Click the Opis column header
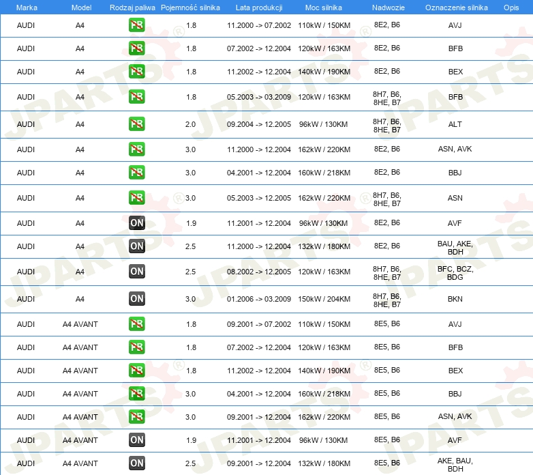 (511, 8)
